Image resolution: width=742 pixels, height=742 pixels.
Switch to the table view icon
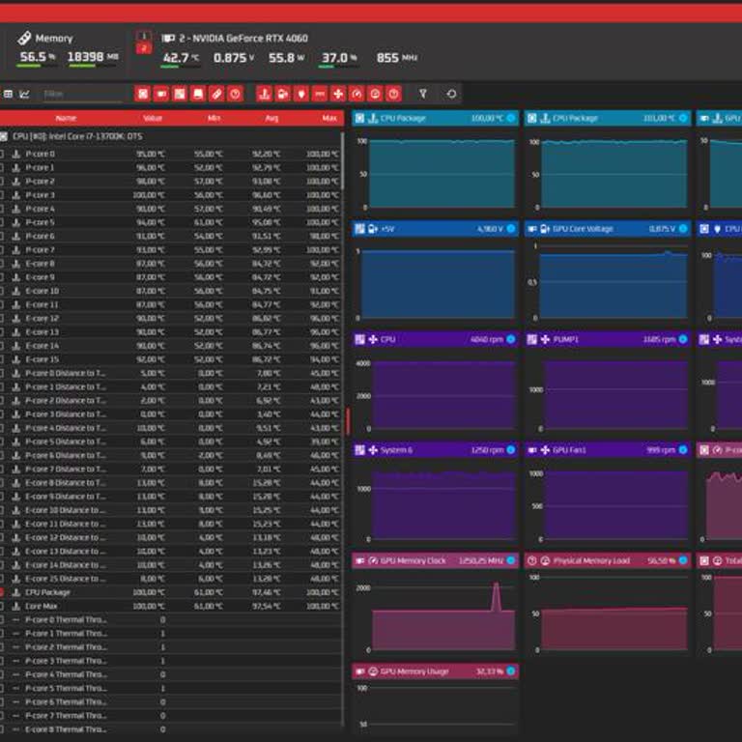8,94
